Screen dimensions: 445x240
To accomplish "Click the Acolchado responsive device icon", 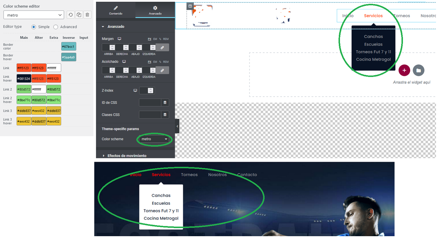I will point(124,62).
